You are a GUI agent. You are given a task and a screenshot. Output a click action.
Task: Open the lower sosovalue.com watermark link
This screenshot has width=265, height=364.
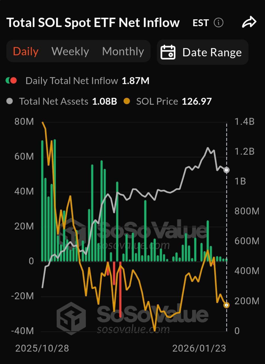click(x=133, y=329)
